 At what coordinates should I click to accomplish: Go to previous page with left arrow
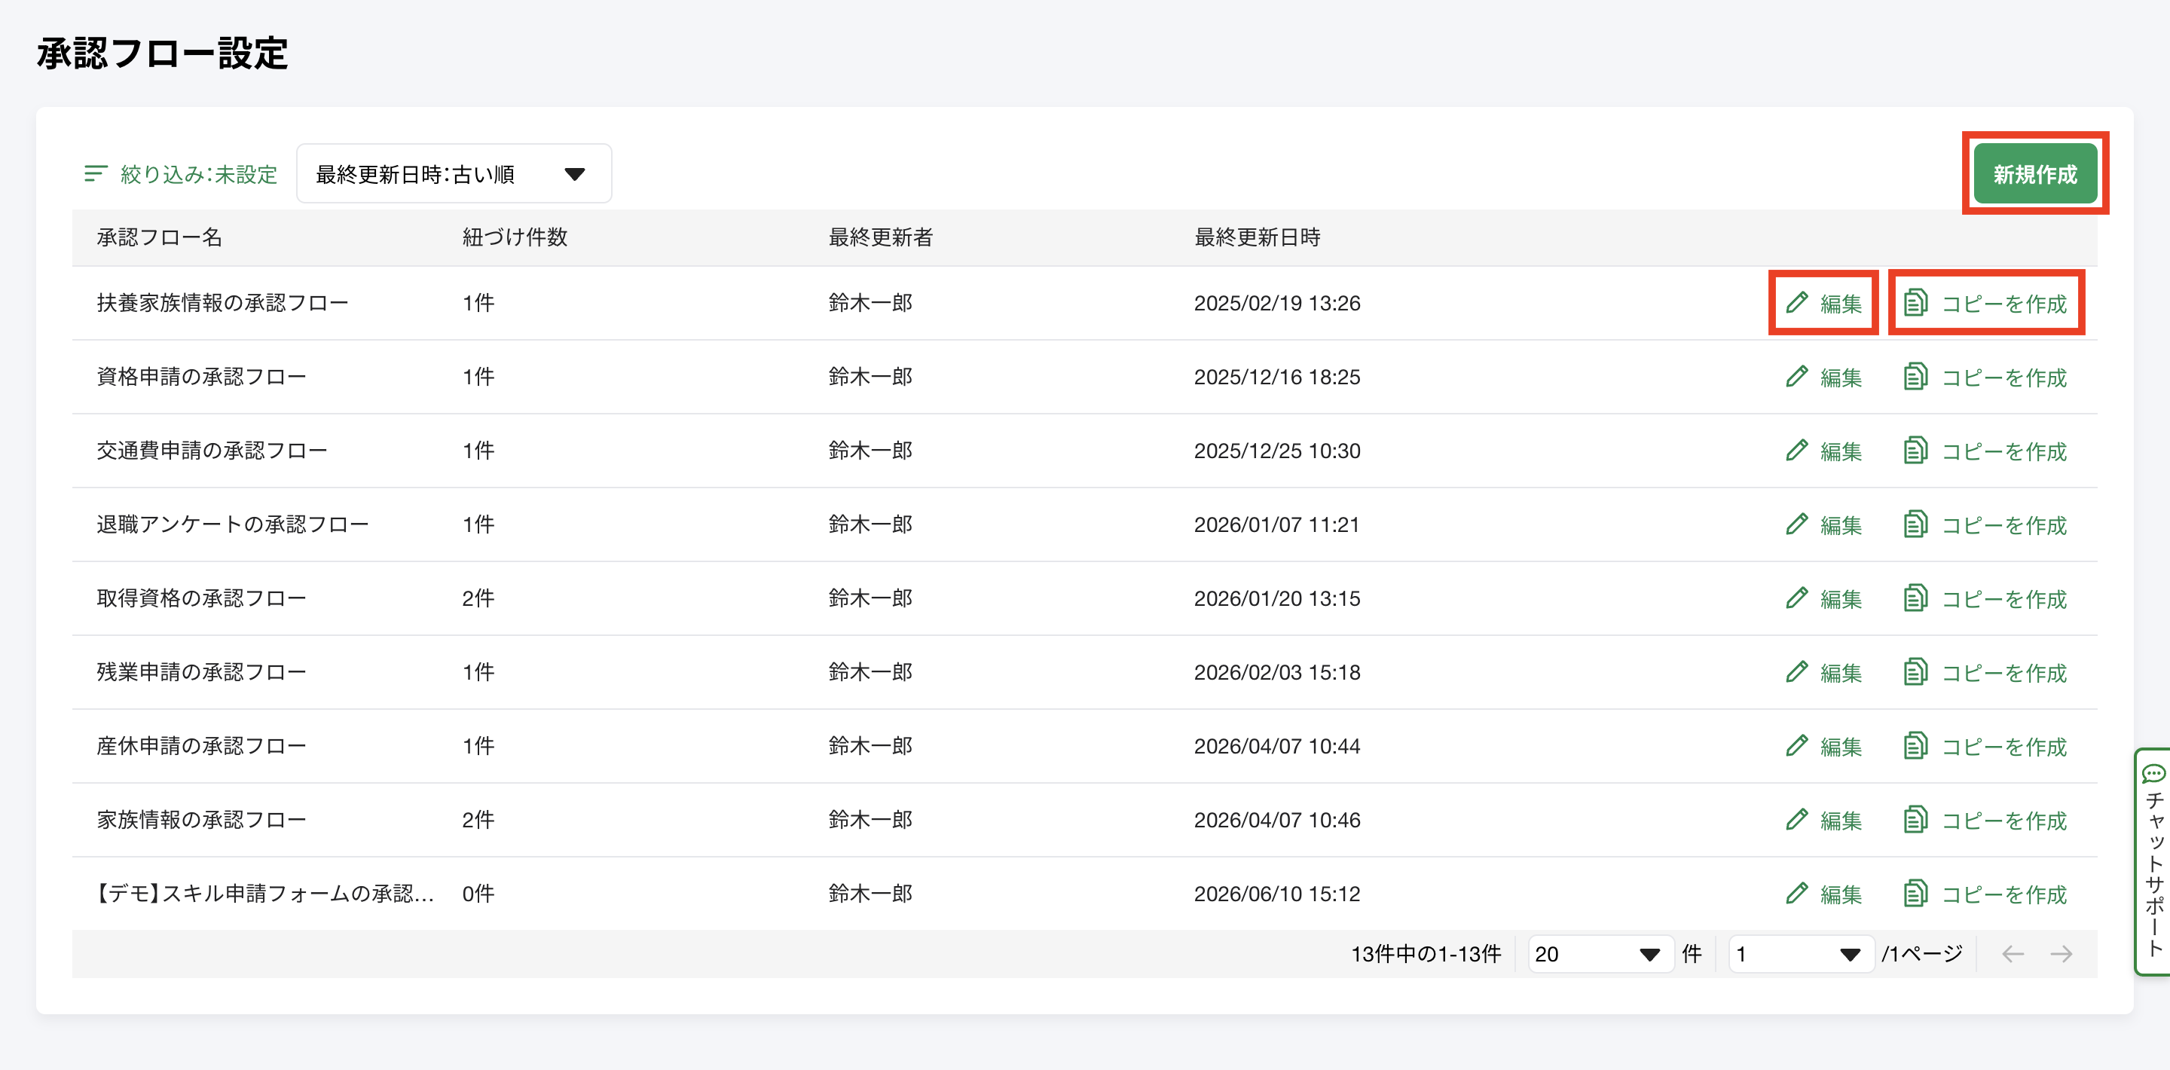pyautogui.click(x=2013, y=954)
